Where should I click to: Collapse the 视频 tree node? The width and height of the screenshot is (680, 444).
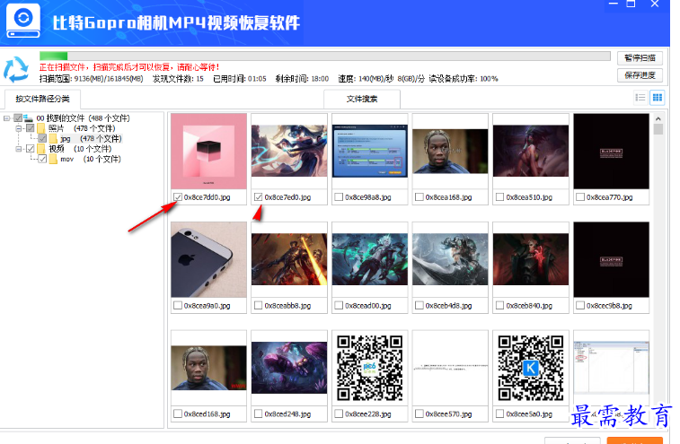click(x=18, y=149)
